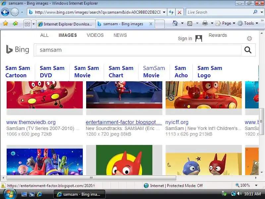Image resolution: width=265 pixels, height=199 pixels.
Task: Click the account profile avatar icon
Action: coord(199,38)
